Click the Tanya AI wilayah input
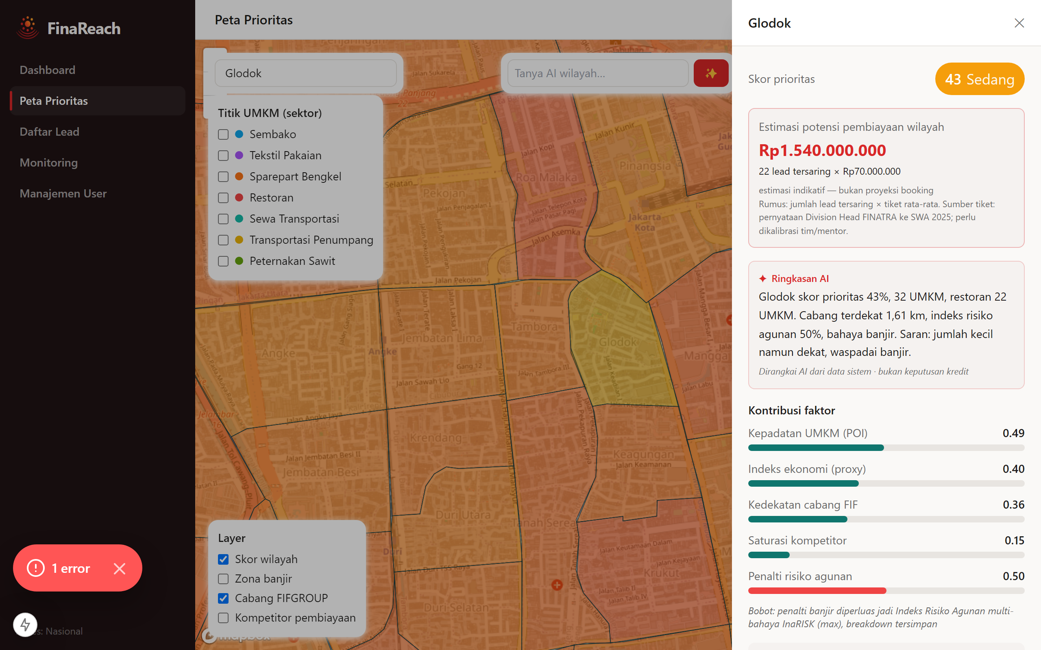This screenshot has height=650, width=1041. tap(598, 73)
